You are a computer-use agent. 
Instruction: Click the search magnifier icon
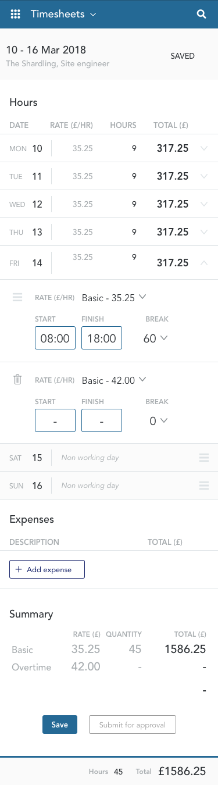click(x=202, y=15)
